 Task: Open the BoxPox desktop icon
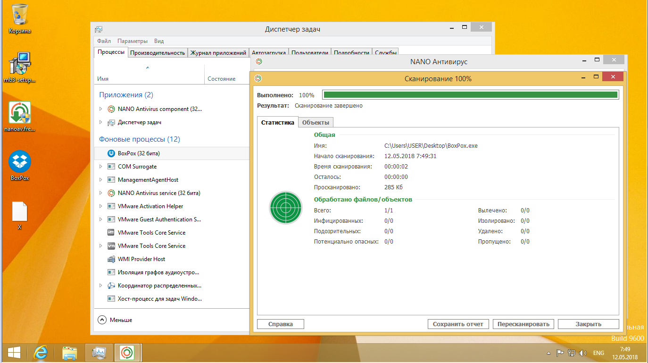coord(20,162)
